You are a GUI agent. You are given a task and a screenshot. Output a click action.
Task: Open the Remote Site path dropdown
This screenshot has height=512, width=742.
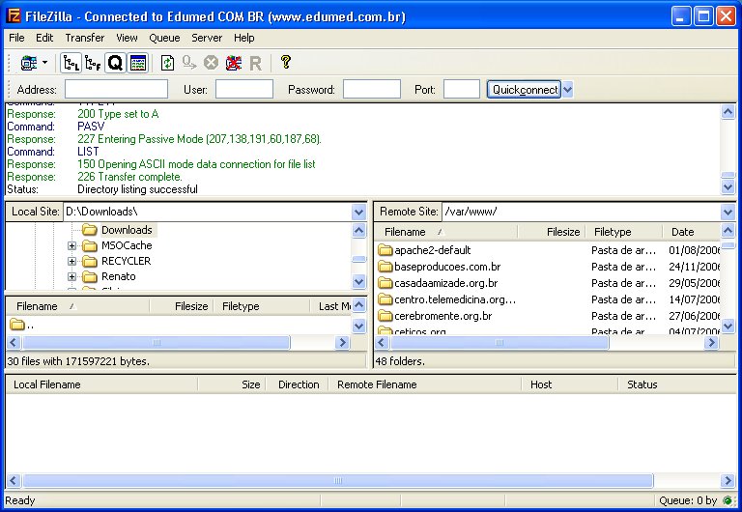coord(728,212)
